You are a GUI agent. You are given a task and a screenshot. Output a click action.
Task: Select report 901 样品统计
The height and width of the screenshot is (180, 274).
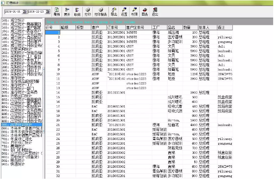click(x=13, y=161)
